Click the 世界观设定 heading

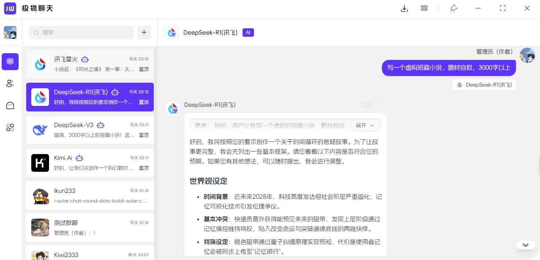pyautogui.click(x=209, y=181)
